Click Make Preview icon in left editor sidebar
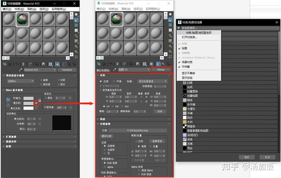 pyautogui.click(x=76, y=41)
